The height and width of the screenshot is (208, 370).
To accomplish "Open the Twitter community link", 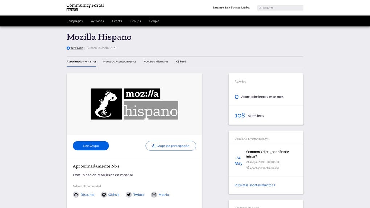I will coord(139,195).
